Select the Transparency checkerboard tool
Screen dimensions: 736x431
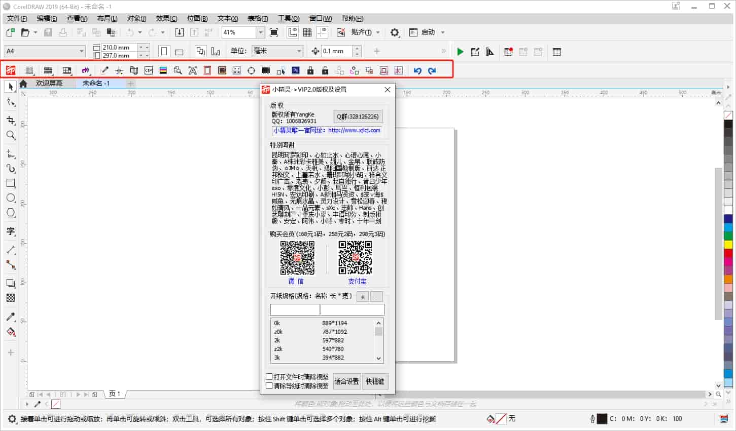click(11, 298)
